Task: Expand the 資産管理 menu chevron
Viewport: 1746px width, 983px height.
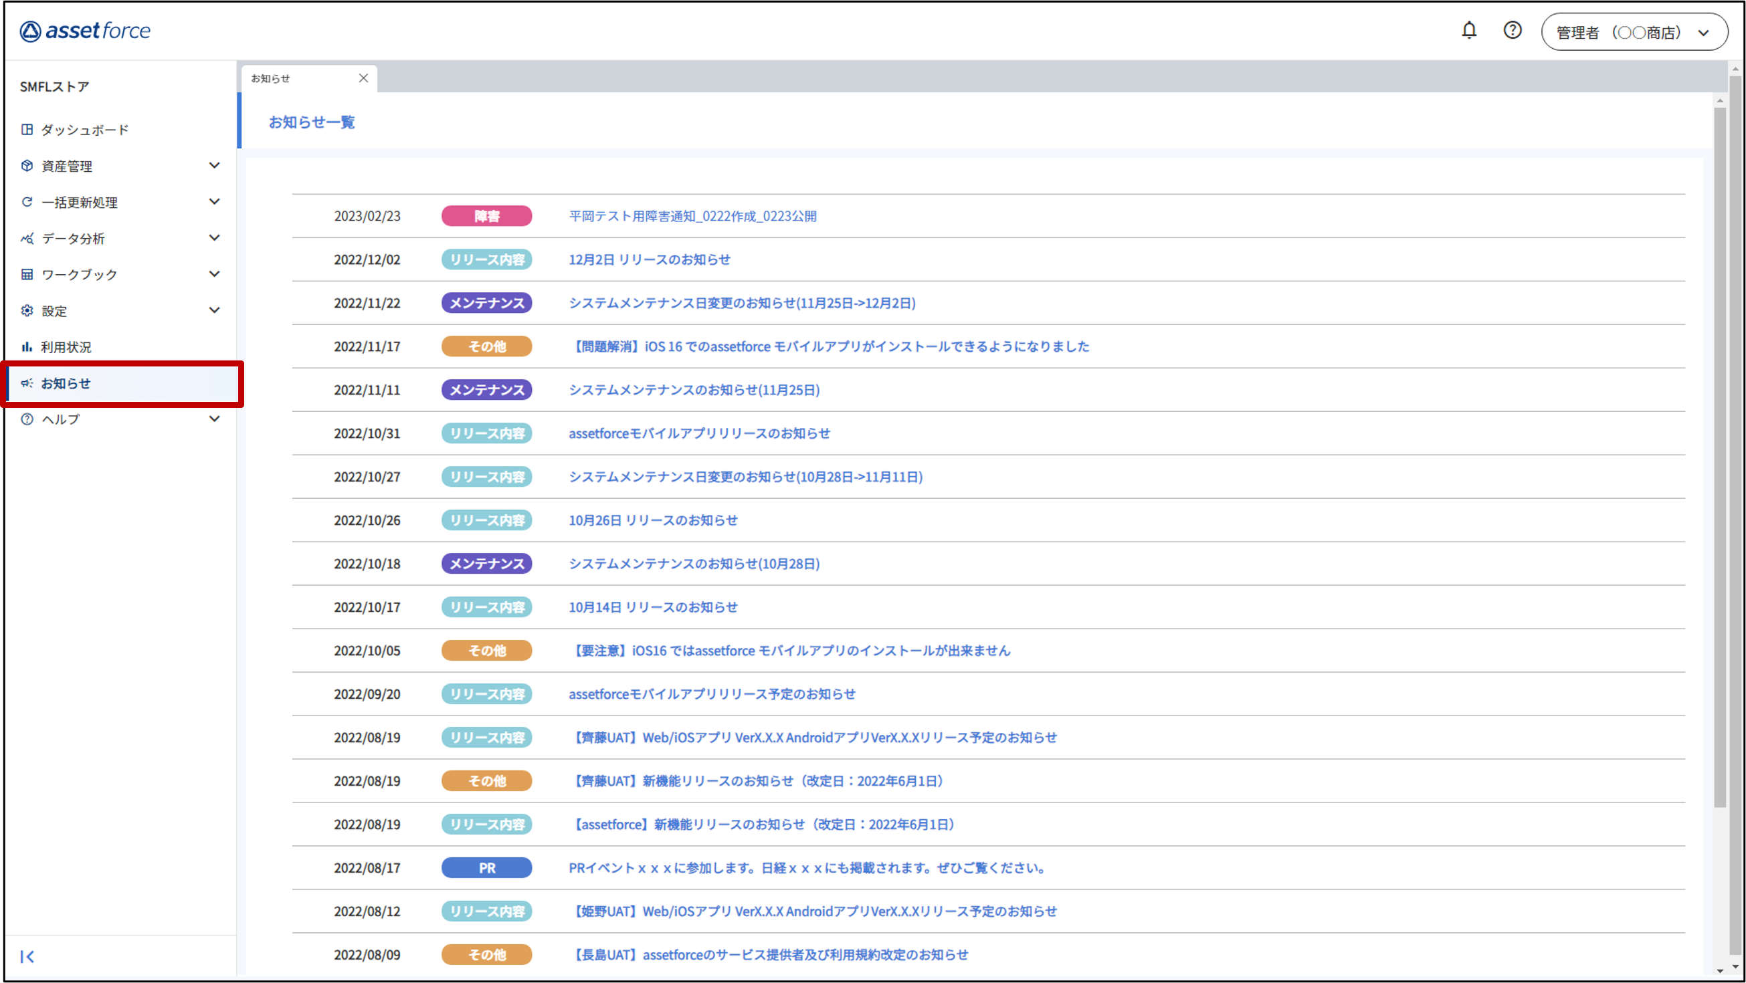Action: click(214, 165)
